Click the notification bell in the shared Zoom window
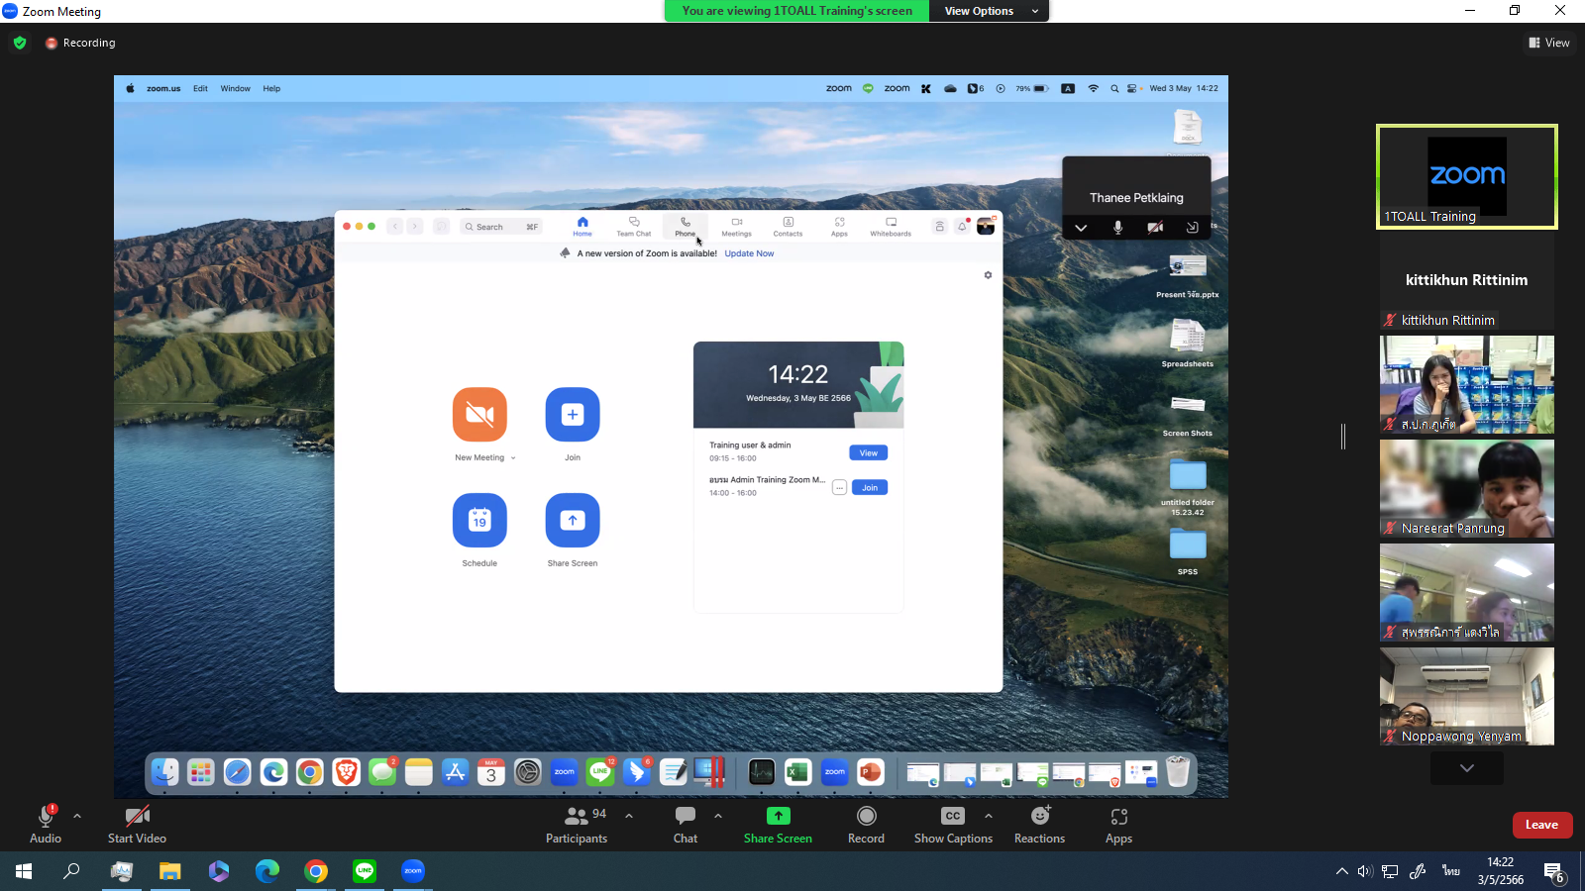1585x891 pixels. (x=962, y=227)
